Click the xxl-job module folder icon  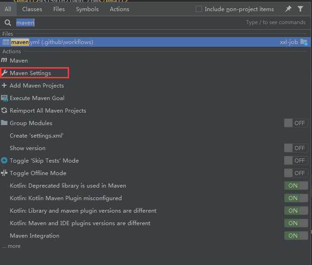[x=304, y=42]
